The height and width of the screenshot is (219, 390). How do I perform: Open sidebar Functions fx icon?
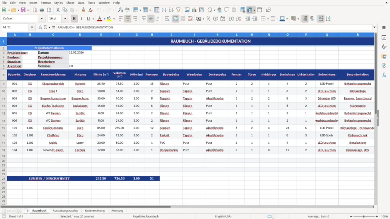pos(384,75)
